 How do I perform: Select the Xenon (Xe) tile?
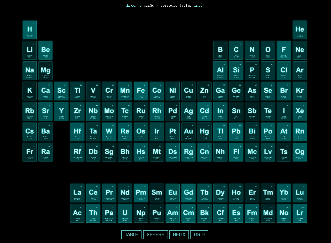click(x=300, y=111)
